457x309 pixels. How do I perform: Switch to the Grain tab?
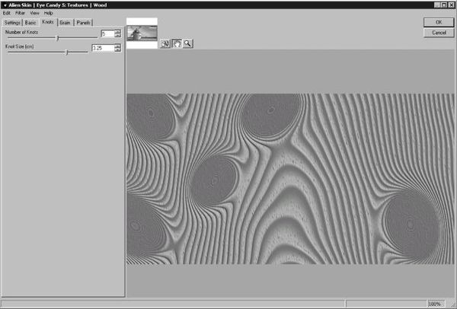(x=65, y=23)
